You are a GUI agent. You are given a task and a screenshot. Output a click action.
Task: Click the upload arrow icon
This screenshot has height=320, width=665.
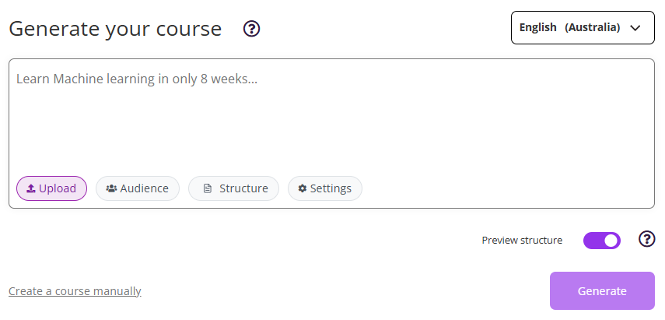(31, 188)
